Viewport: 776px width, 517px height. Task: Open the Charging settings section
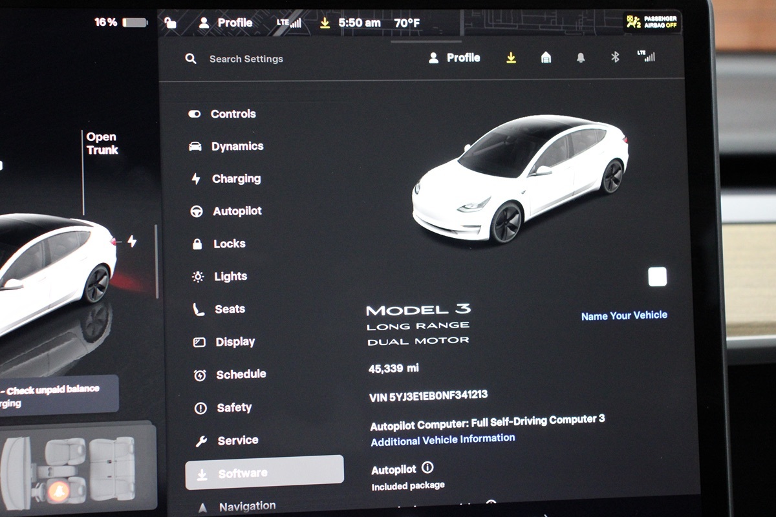(x=236, y=179)
